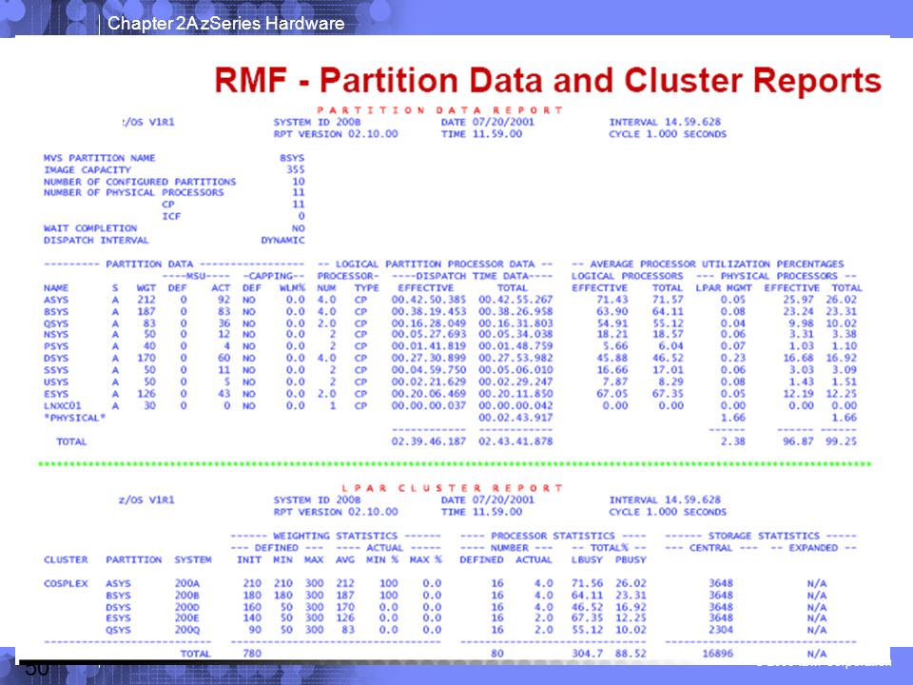Click total dispatch time "02.43.41.878"
This screenshot has width=913, height=685.
click(515, 441)
